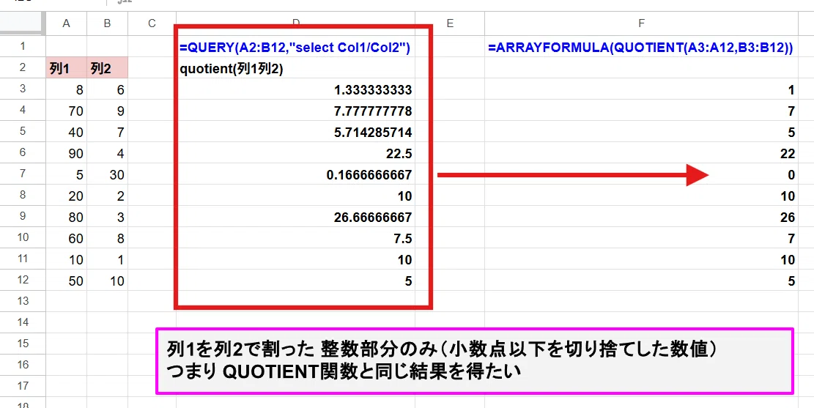Select the cell showing 26.66666667
Screen dimensions: 814x408
[295, 217]
